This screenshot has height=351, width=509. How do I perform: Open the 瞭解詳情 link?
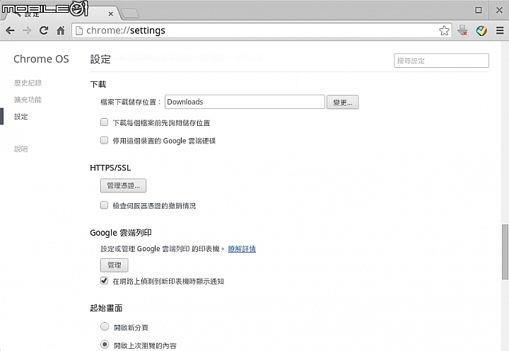tap(242, 249)
